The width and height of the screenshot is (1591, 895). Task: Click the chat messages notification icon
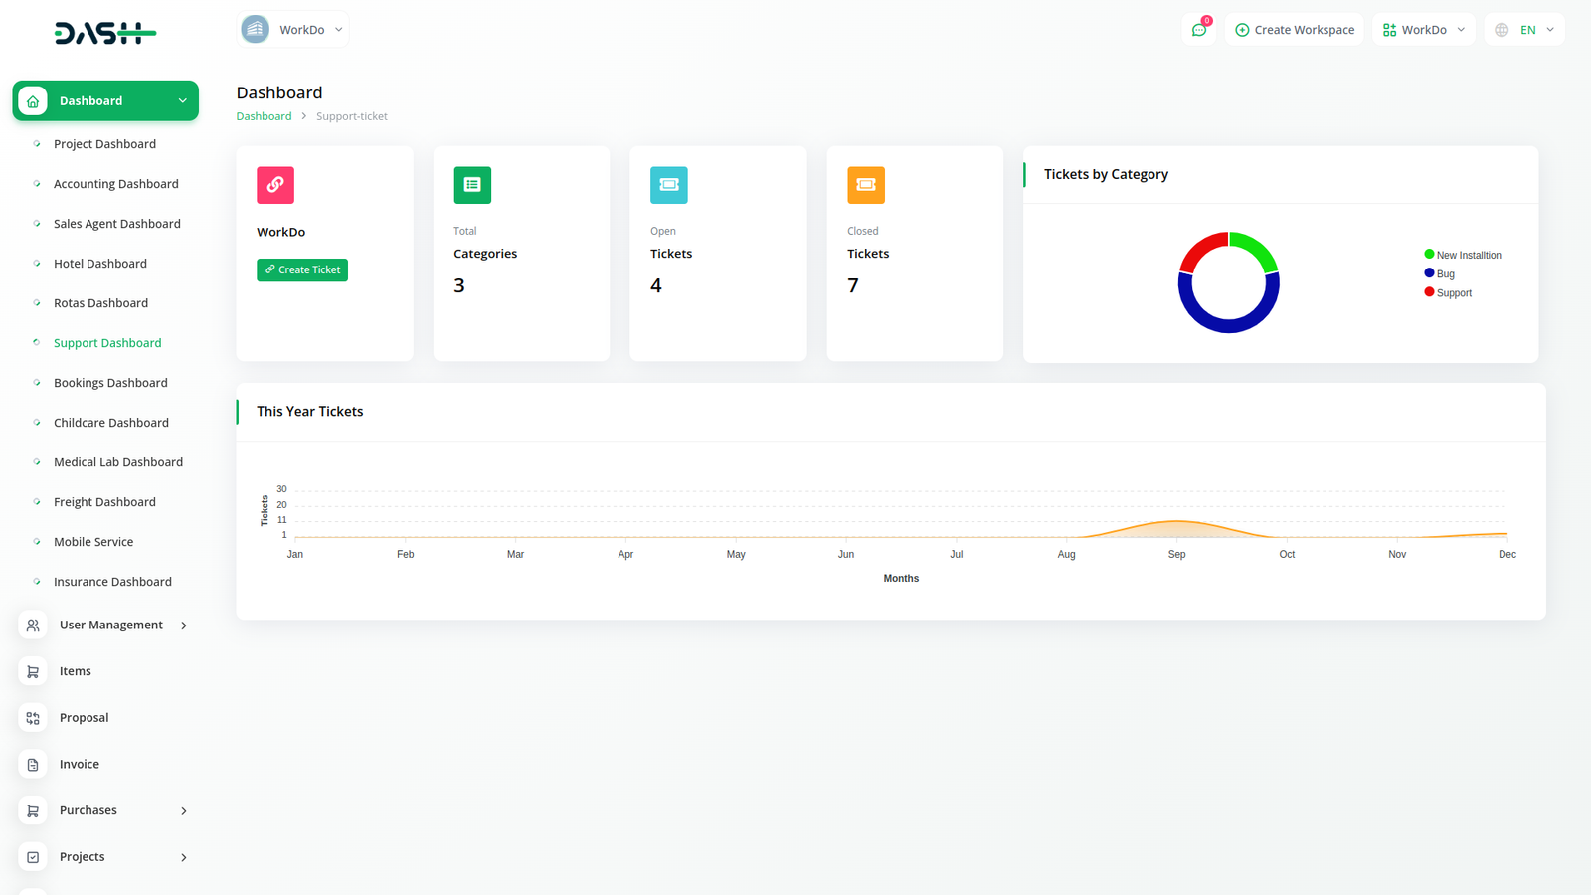pos(1199,30)
